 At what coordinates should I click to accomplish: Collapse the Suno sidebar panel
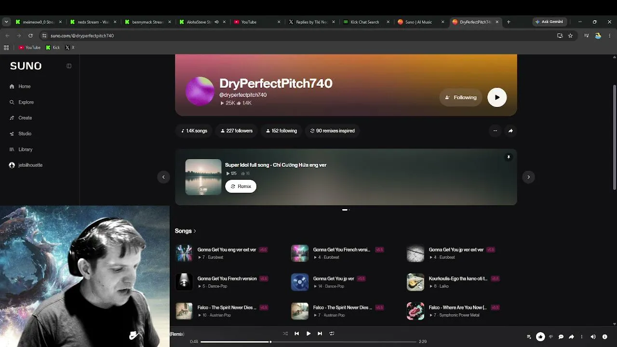point(69,66)
